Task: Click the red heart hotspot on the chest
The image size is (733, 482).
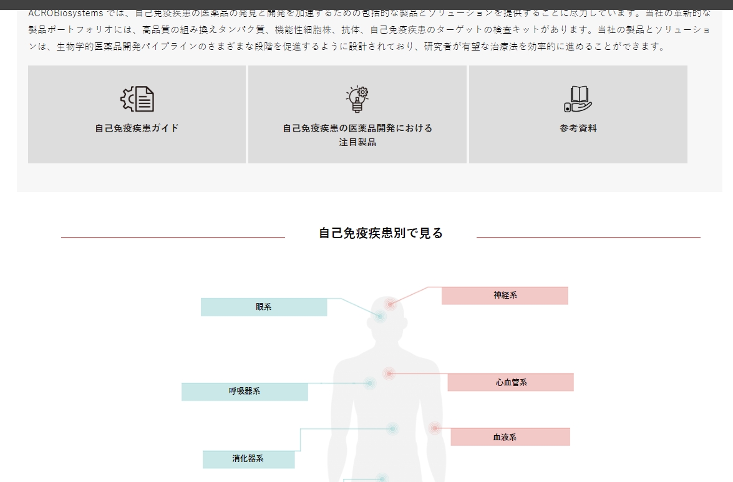Action: [389, 374]
